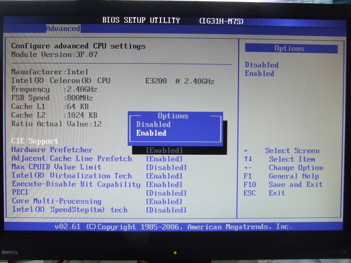Screen dimensions: 351x263
Task: Click Enabled in right Options panel
Action: click(x=259, y=73)
